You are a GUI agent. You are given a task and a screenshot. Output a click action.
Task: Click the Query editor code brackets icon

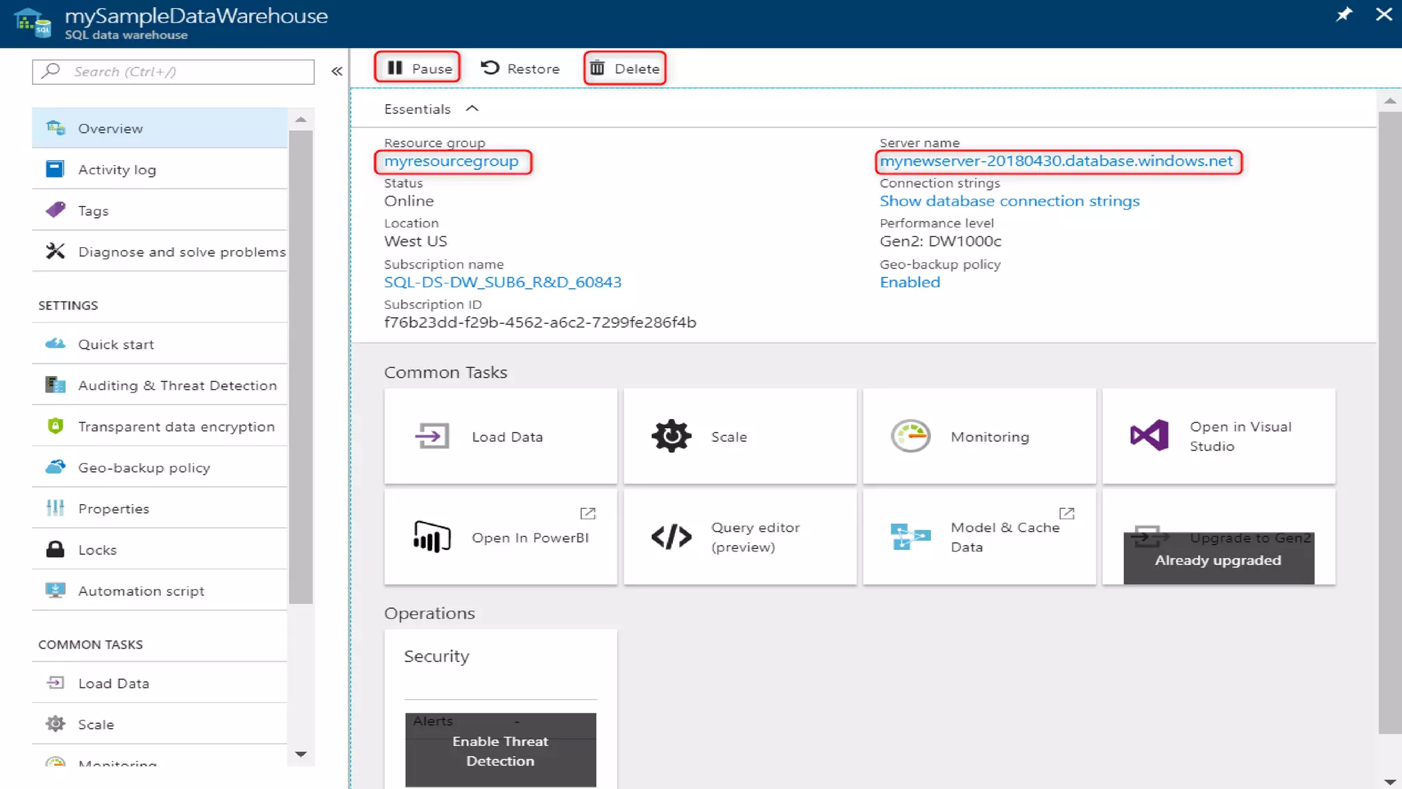(x=672, y=536)
